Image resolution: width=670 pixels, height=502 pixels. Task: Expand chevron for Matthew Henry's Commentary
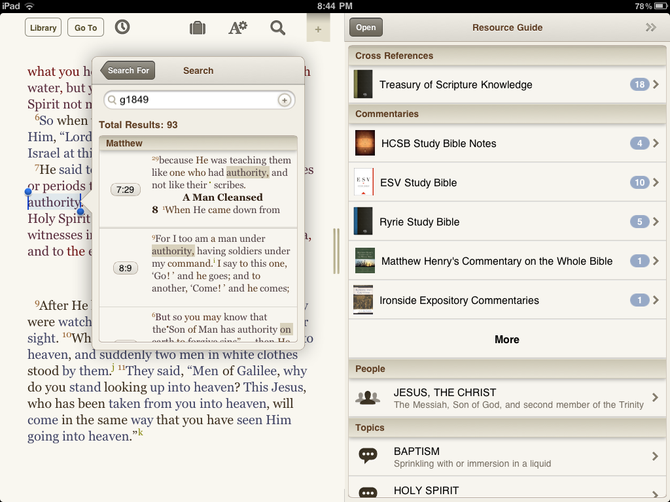point(656,261)
